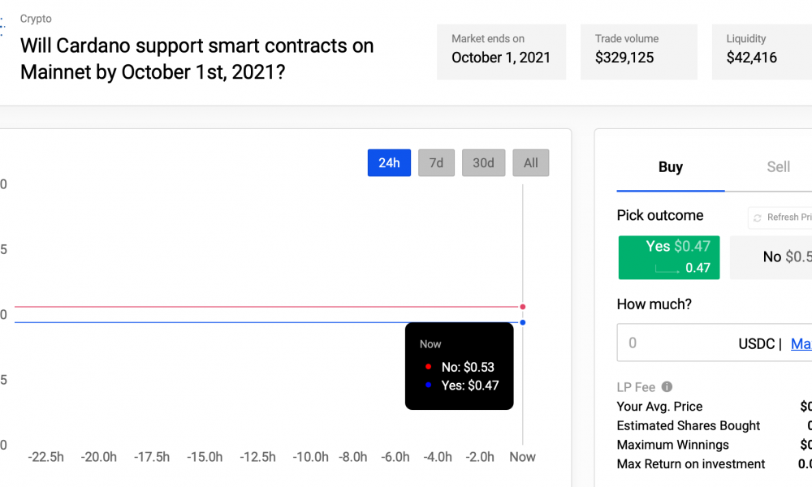Click the Refresh Price button

[780, 218]
